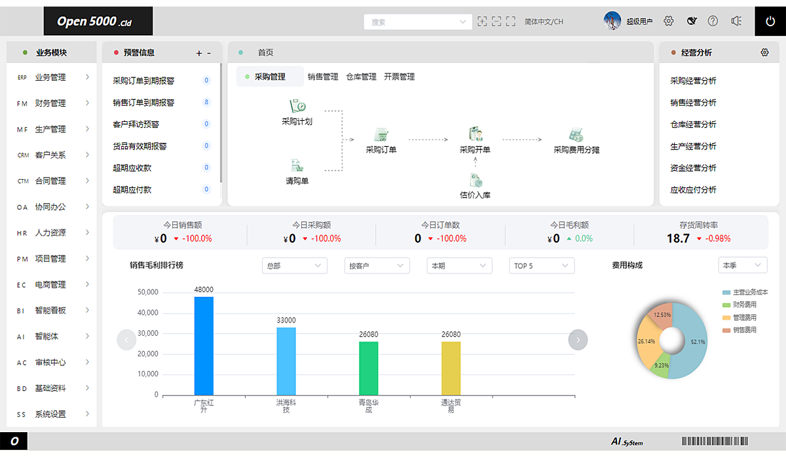Select the 首页 tab
This screenshot has height=459, width=786.
tap(265, 52)
